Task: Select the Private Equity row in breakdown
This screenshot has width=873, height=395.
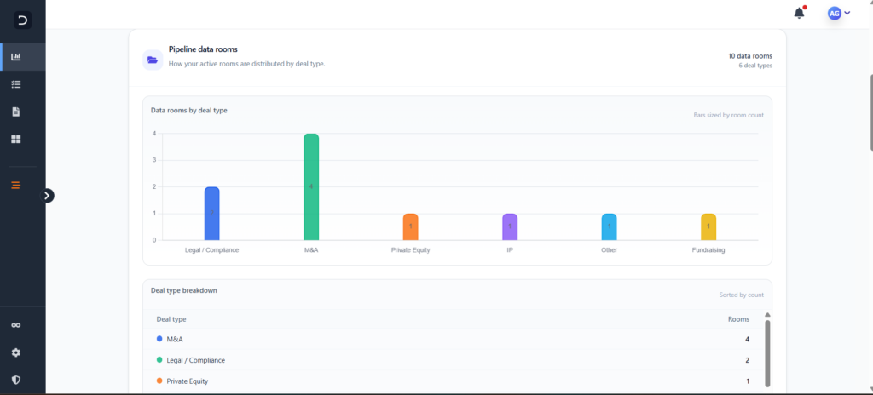Action: [452, 381]
